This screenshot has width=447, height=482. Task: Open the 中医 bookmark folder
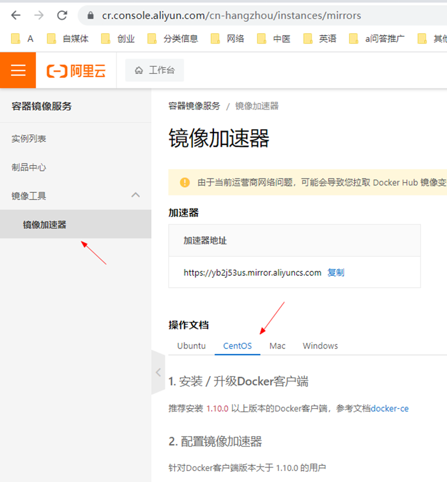(x=273, y=39)
